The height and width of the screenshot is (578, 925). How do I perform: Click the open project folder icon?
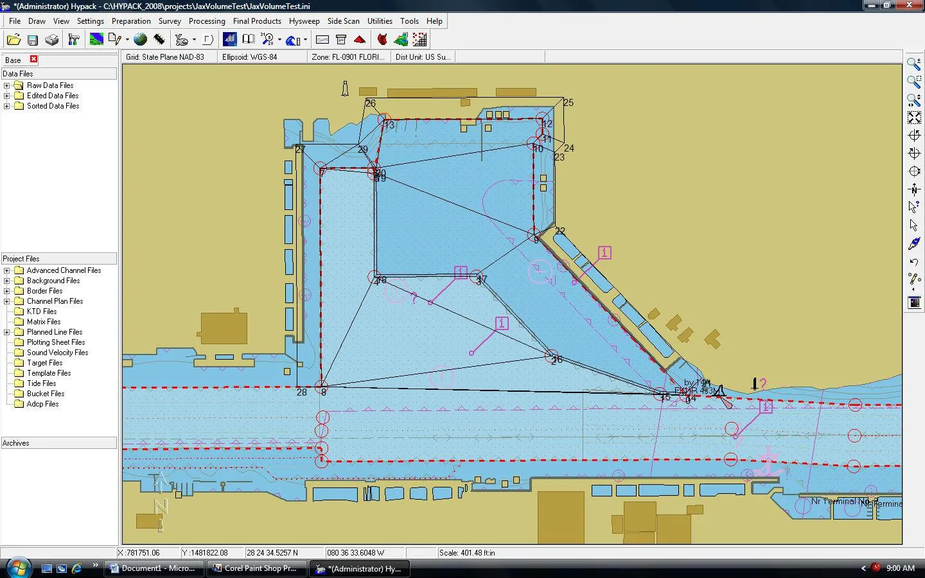click(13, 40)
